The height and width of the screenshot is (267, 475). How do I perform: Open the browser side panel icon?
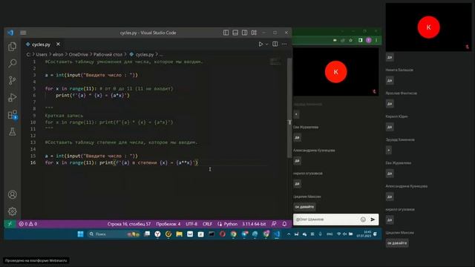click(360, 40)
